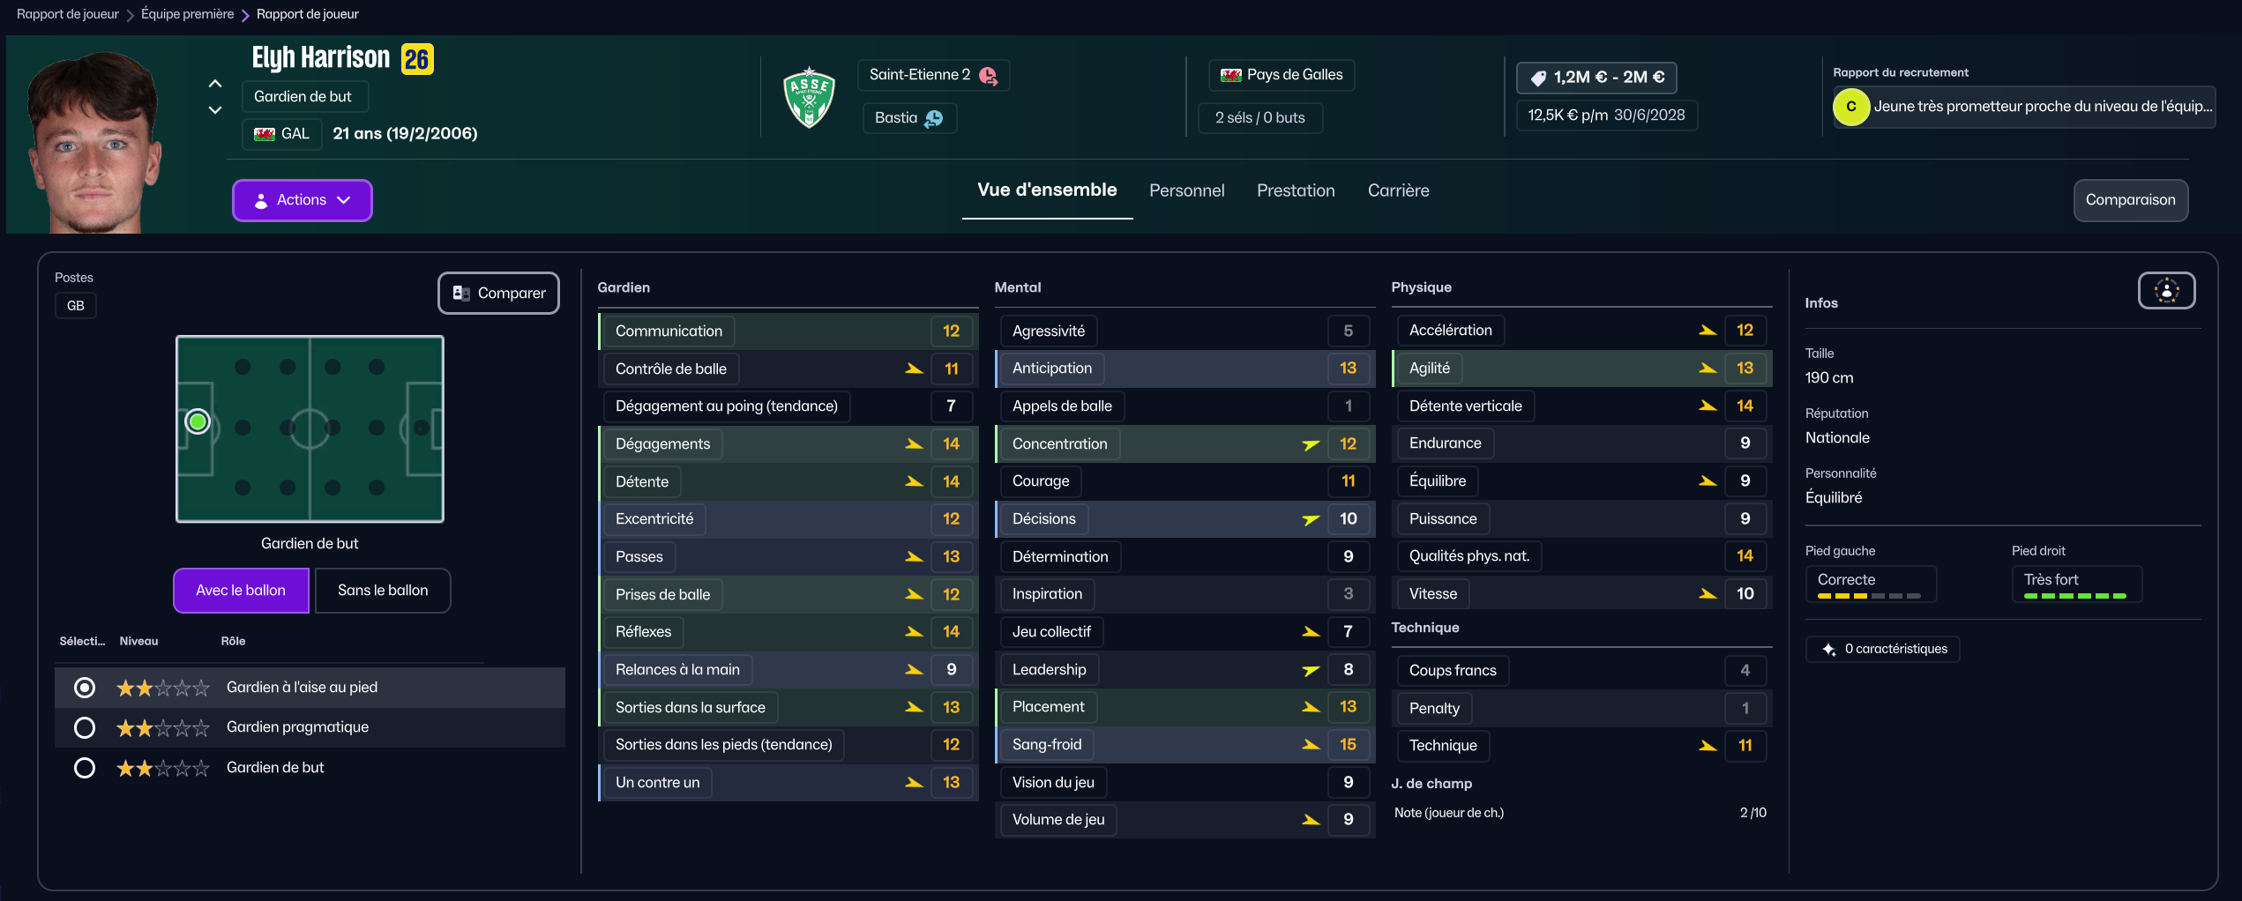Click the Comparer button near Postes

tap(498, 293)
